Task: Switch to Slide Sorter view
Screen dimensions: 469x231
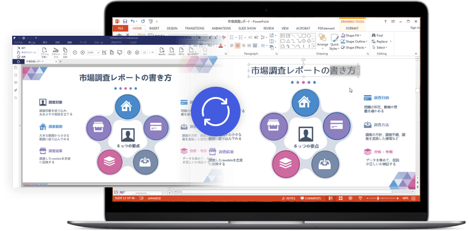Action: pos(341,198)
